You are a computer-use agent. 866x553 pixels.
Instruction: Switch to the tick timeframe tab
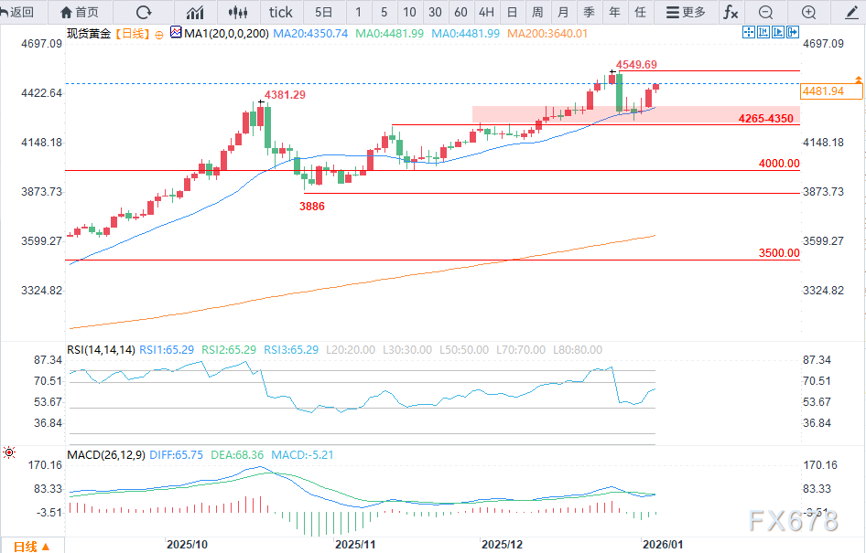281,12
